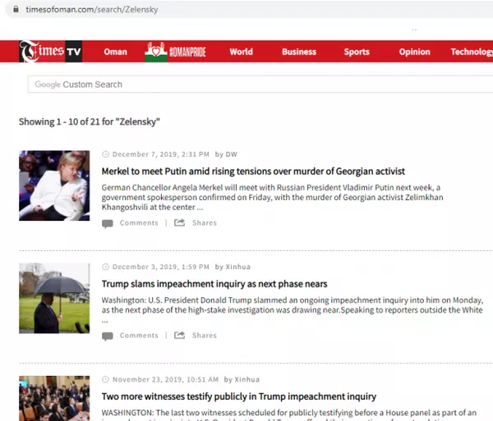Viewport: 493px width, 421px height.
Task: Click comments bubble icon under Trump slams article
Action: [108, 336]
